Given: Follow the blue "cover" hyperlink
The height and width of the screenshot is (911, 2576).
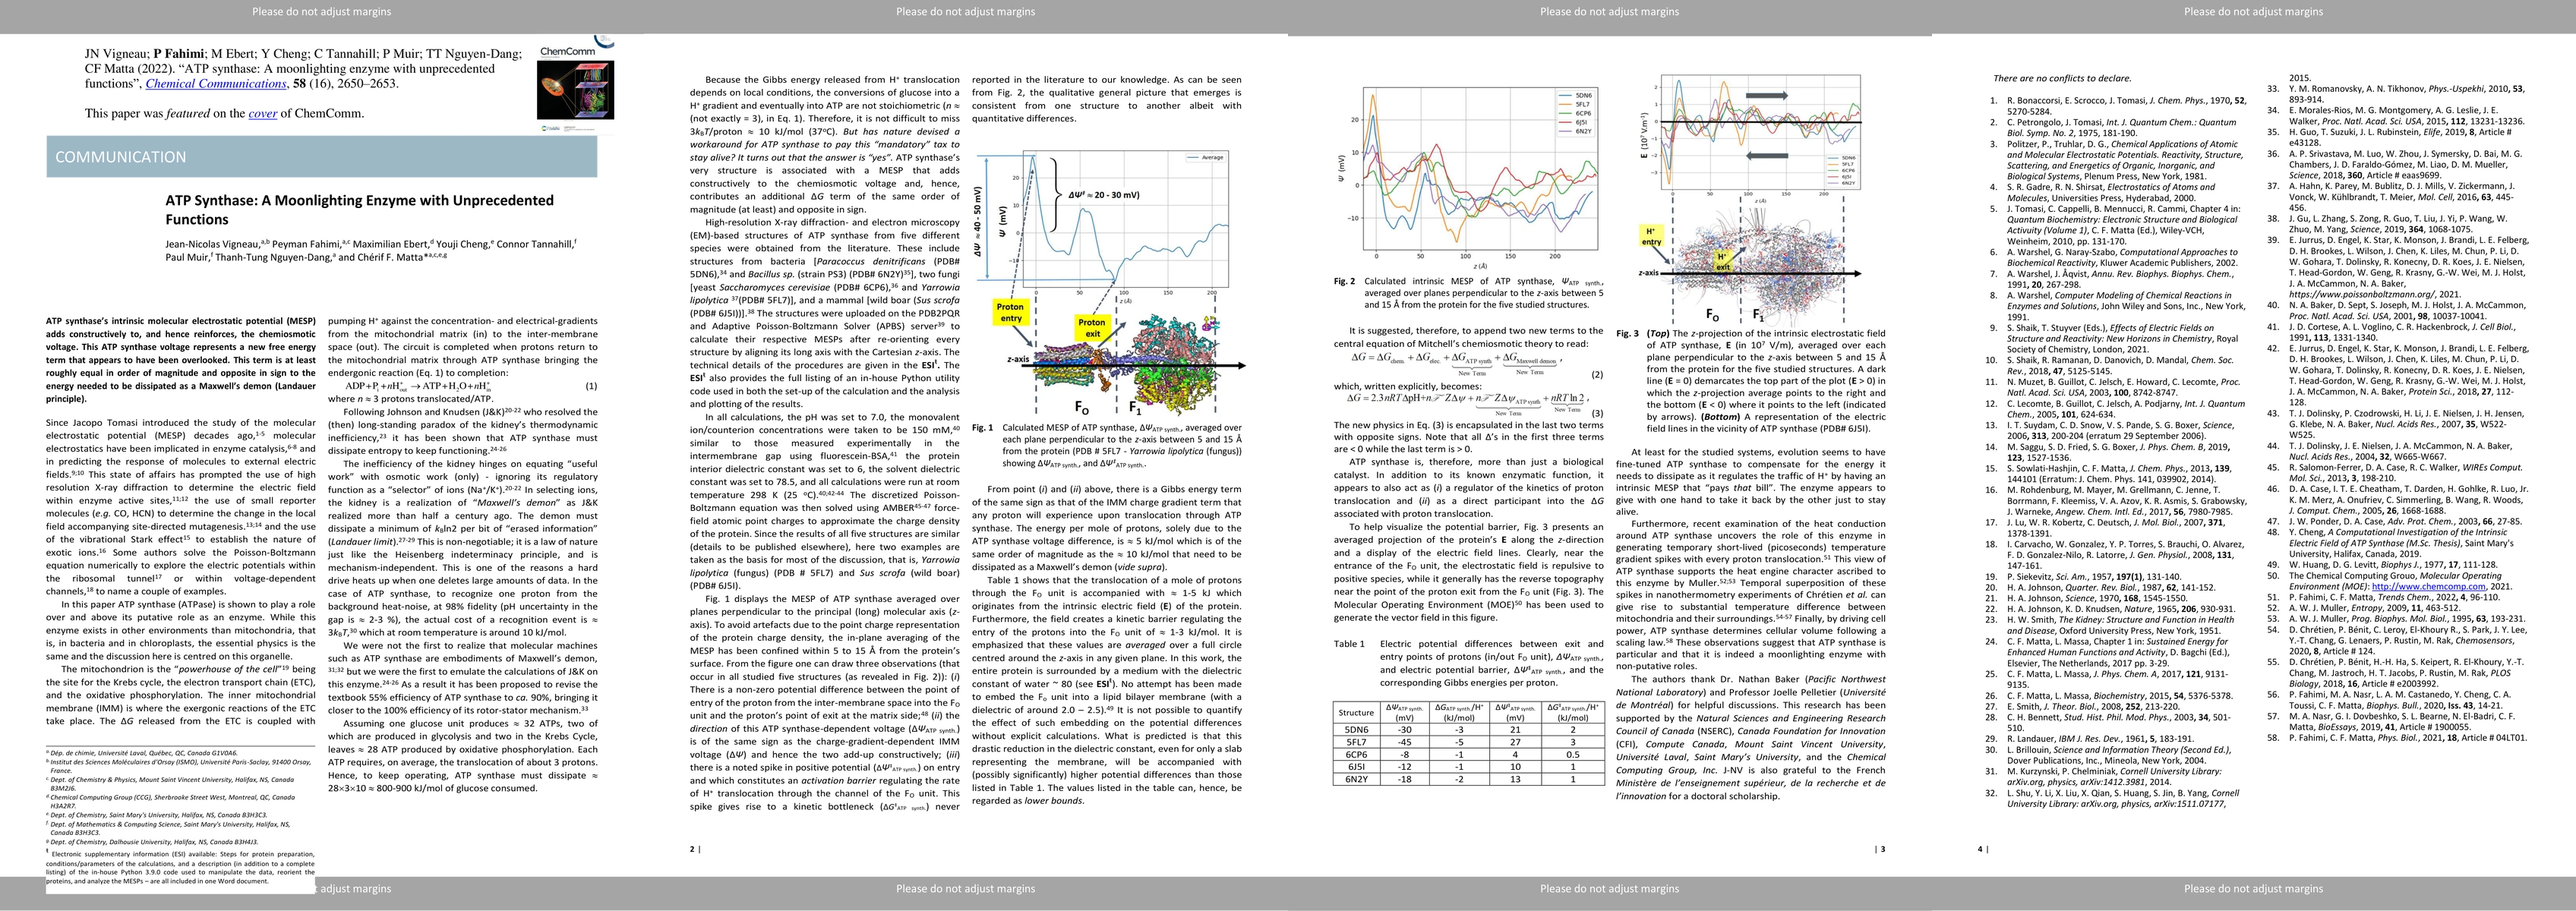Looking at the screenshot, I should pos(263,114).
